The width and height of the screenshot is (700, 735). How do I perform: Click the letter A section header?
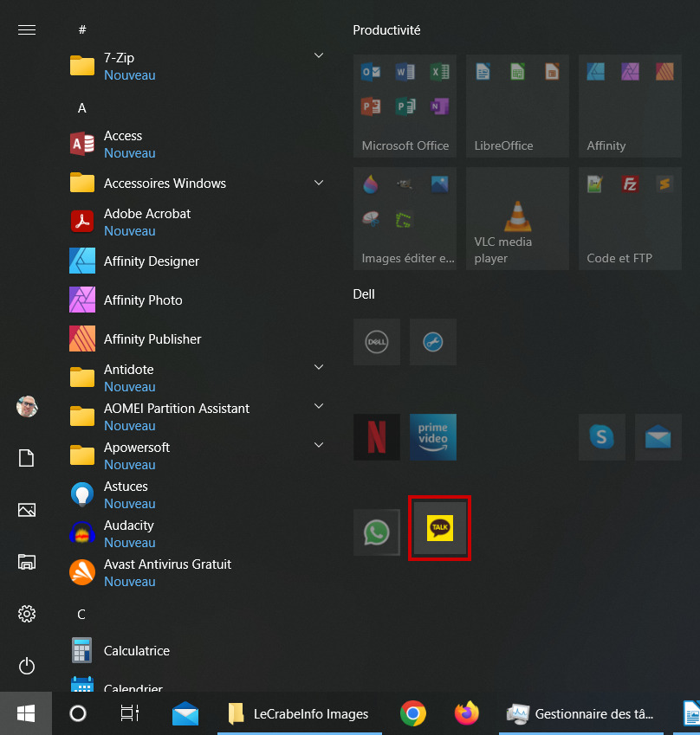82,108
